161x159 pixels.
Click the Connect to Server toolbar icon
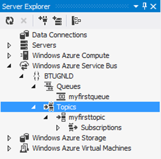coord(57,21)
